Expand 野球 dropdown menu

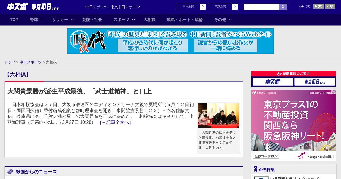(37, 20)
